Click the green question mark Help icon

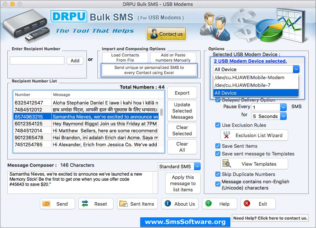(208, 203)
